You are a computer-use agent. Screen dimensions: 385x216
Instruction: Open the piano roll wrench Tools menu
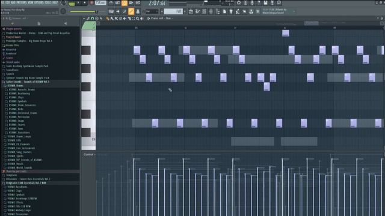(88, 19)
